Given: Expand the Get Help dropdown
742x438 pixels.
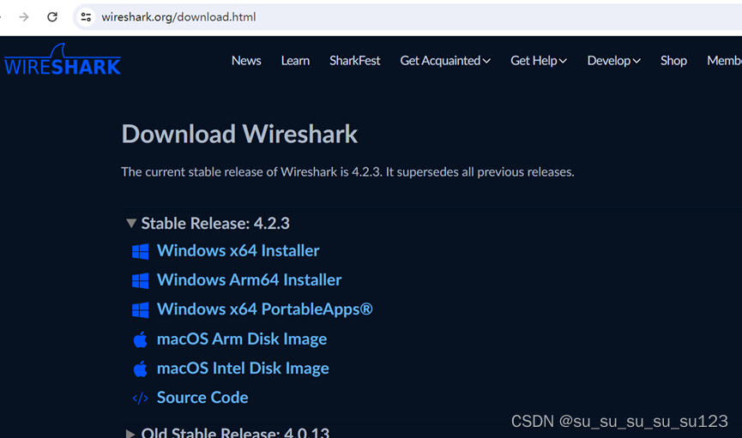Looking at the screenshot, I should coord(539,61).
